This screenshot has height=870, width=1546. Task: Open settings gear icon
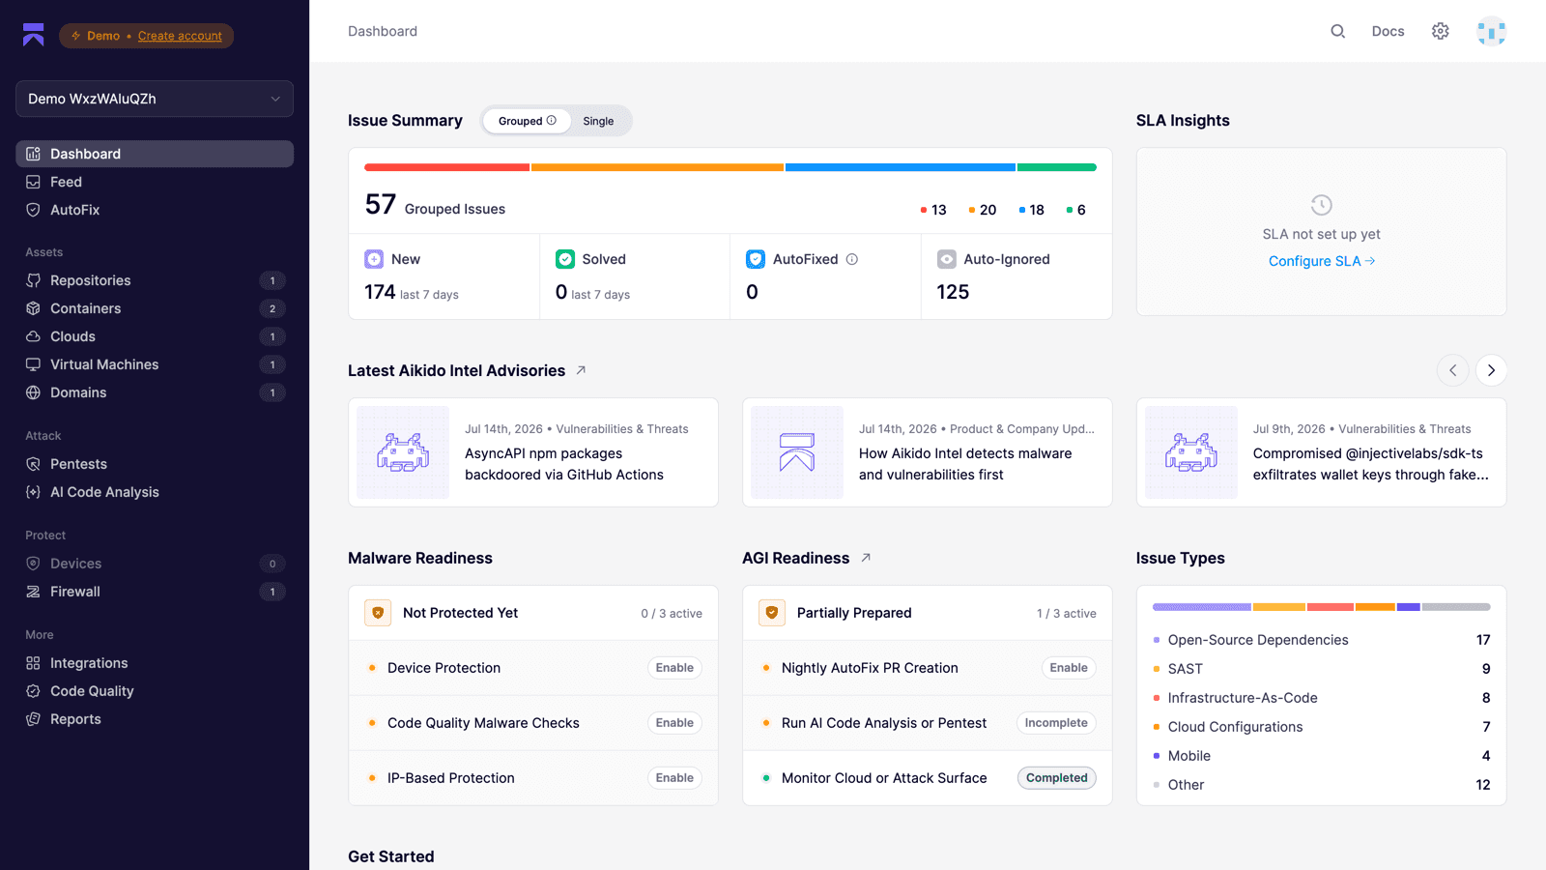pyautogui.click(x=1441, y=31)
